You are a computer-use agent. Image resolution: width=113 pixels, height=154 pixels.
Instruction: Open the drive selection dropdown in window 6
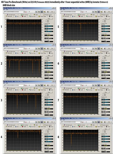click(x=71, y=49)
